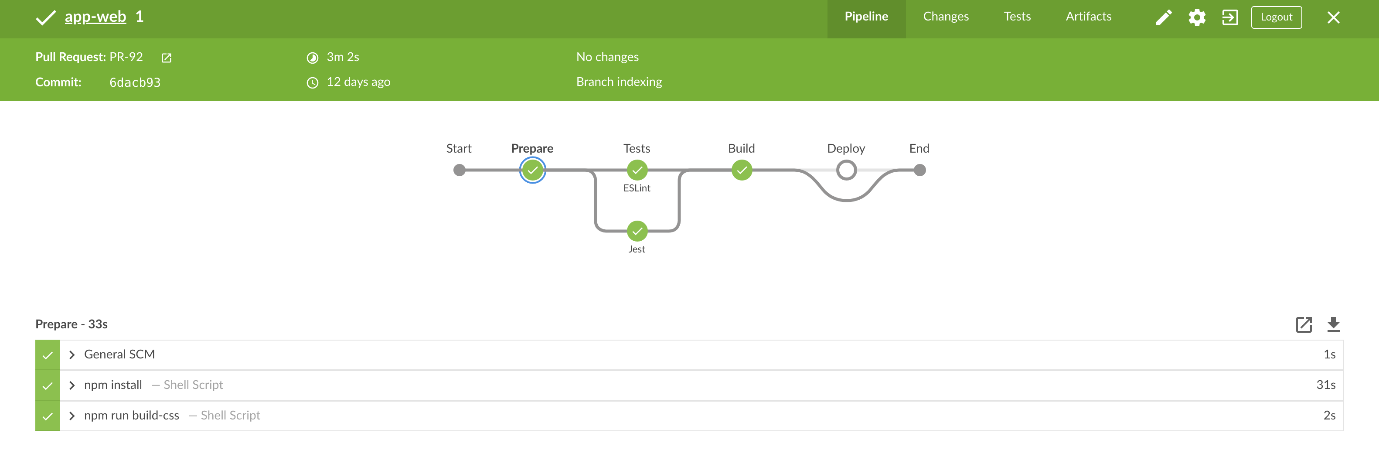The height and width of the screenshot is (450, 1379).
Task: Open the app-web project link
Action: click(95, 17)
